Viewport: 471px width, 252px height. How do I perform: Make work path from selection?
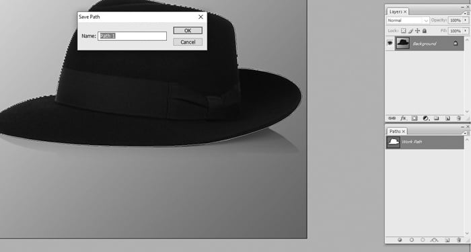pos(435,240)
